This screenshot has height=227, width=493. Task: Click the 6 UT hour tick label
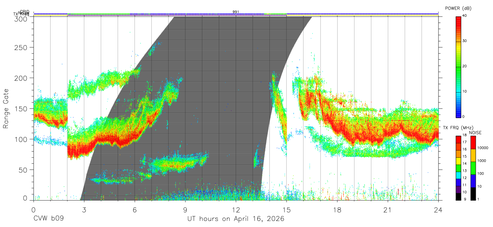134,210
